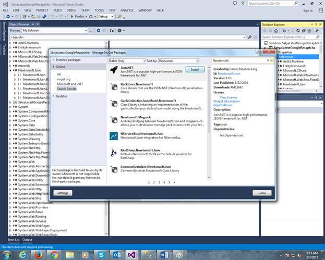
Task: Open the Error List tab
Action: [x=14, y=240]
